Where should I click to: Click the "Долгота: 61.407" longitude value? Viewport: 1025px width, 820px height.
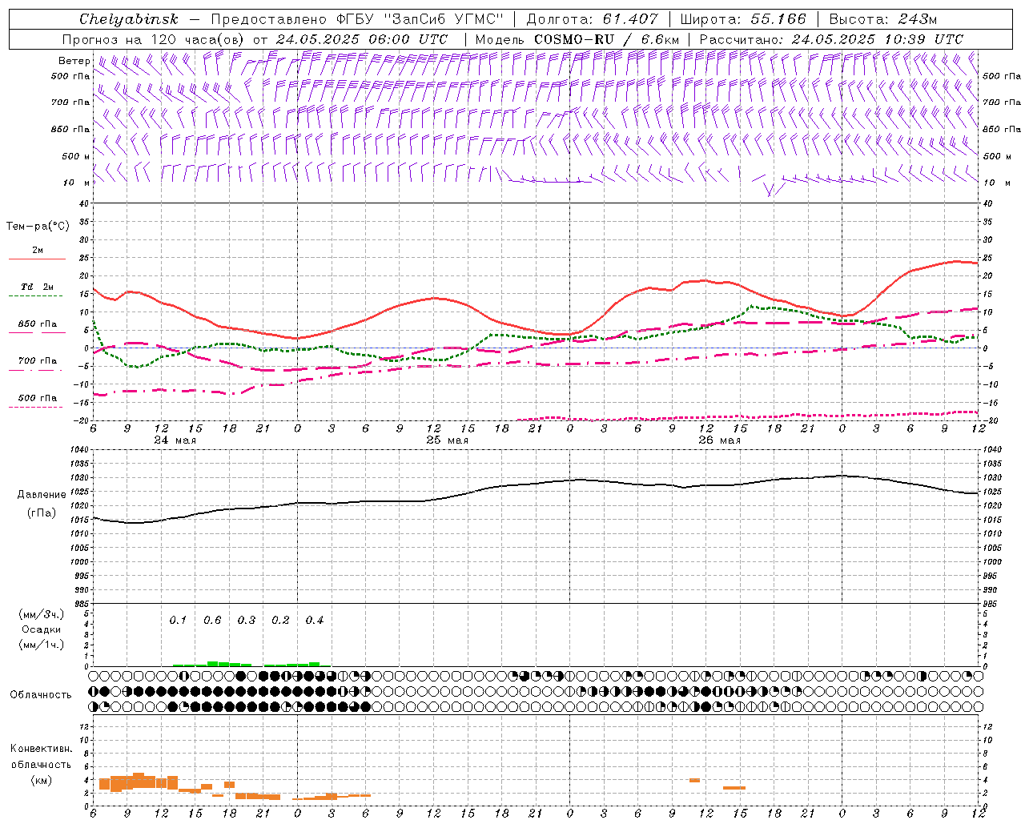592,19
